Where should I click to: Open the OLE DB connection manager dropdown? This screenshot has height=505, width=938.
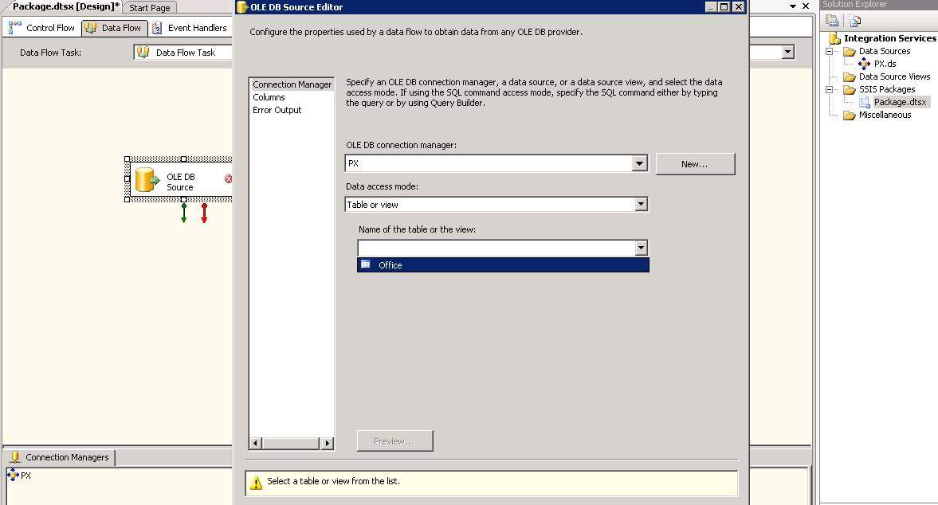pyautogui.click(x=640, y=163)
